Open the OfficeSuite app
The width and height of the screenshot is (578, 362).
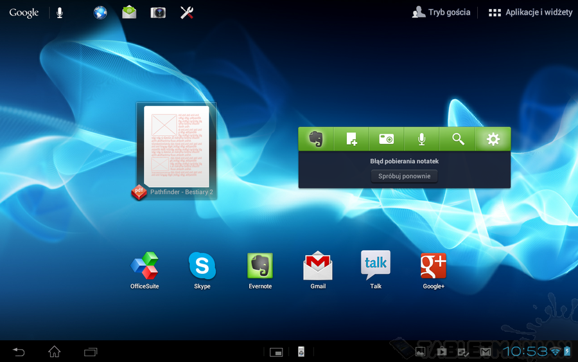point(144,267)
